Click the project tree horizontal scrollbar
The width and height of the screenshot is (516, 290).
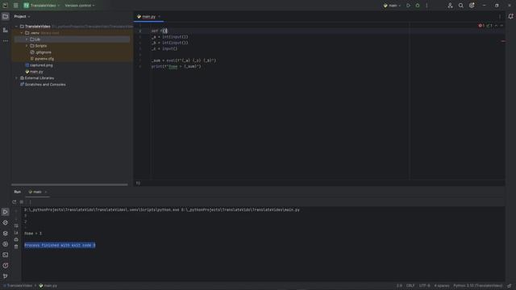(69, 184)
